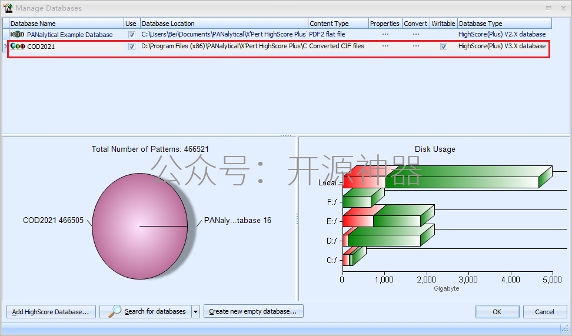
Task: Click the vertical splitter grip between charts
Action: (x=297, y=219)
